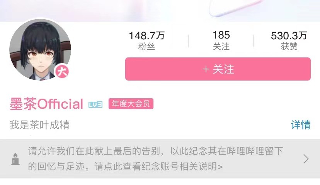Screen dimensions: 320x185
Task: Open the 185 关注 following list
Action: point(221,41)
